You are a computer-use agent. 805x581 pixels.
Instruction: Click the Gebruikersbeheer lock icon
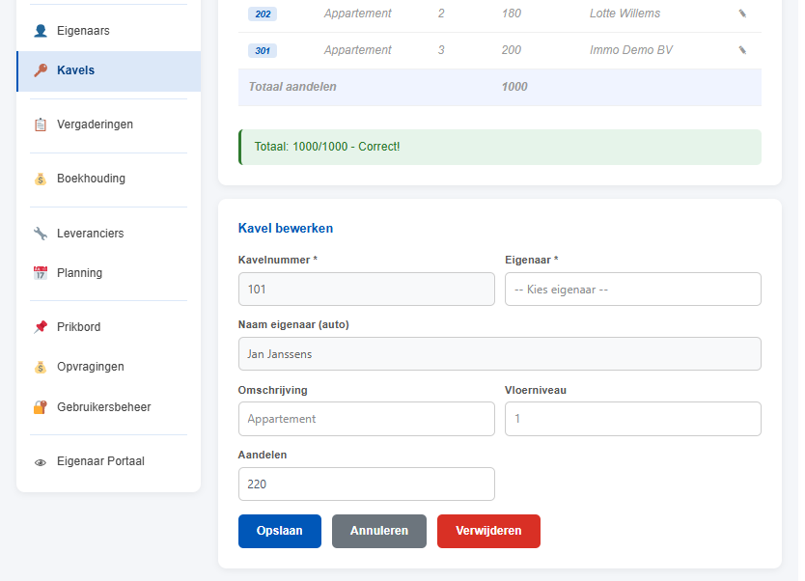(40, 407)
